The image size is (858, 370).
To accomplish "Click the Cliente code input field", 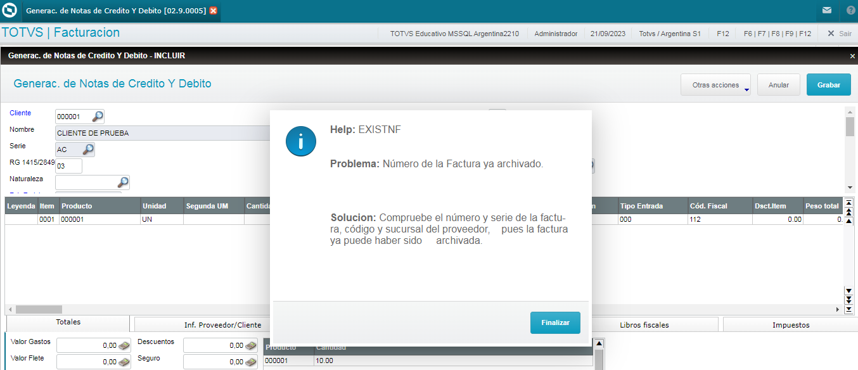I will (x=74, y=117).
